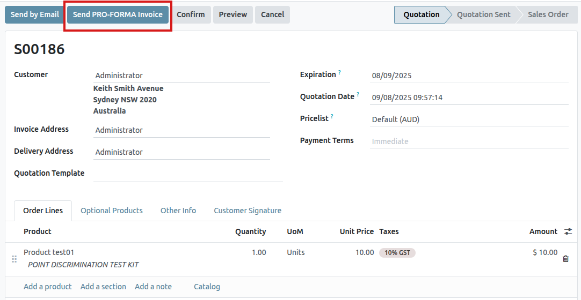Open the product Catalog link
The width and height of the screenshot is (581, 300).
click(207, 287)
